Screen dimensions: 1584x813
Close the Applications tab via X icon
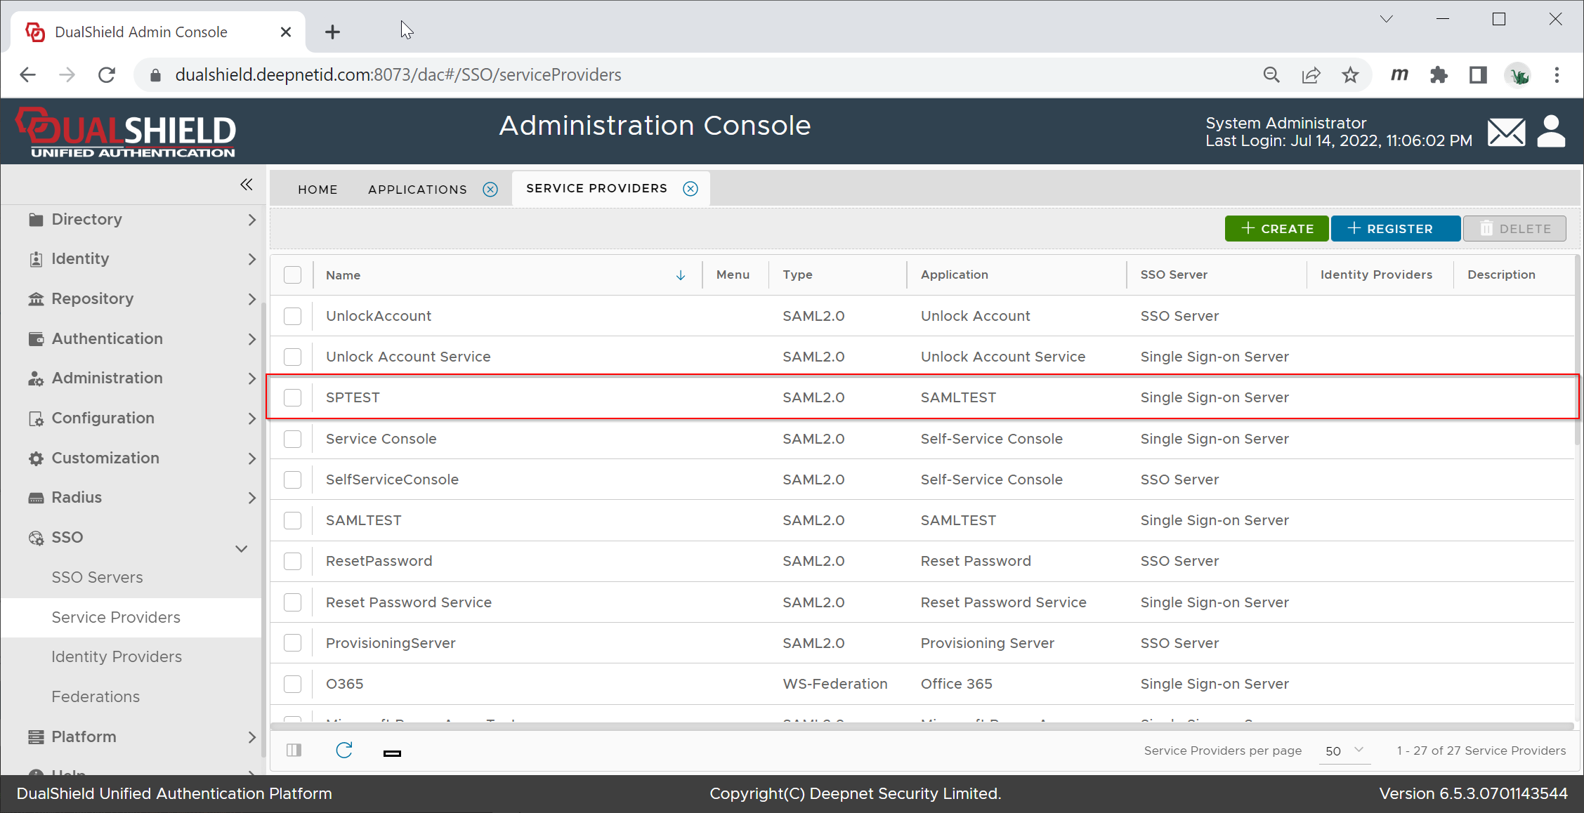coord(490,190)
